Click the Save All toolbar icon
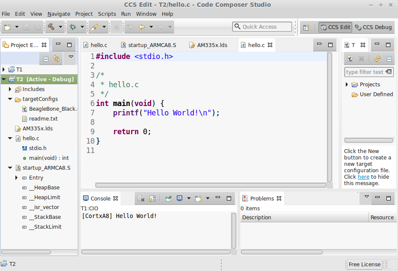The image size is (398, 271). tap(37, 27)
